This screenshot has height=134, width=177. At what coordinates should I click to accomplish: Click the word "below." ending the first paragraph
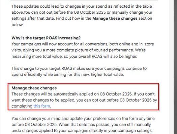coord(18,24)
